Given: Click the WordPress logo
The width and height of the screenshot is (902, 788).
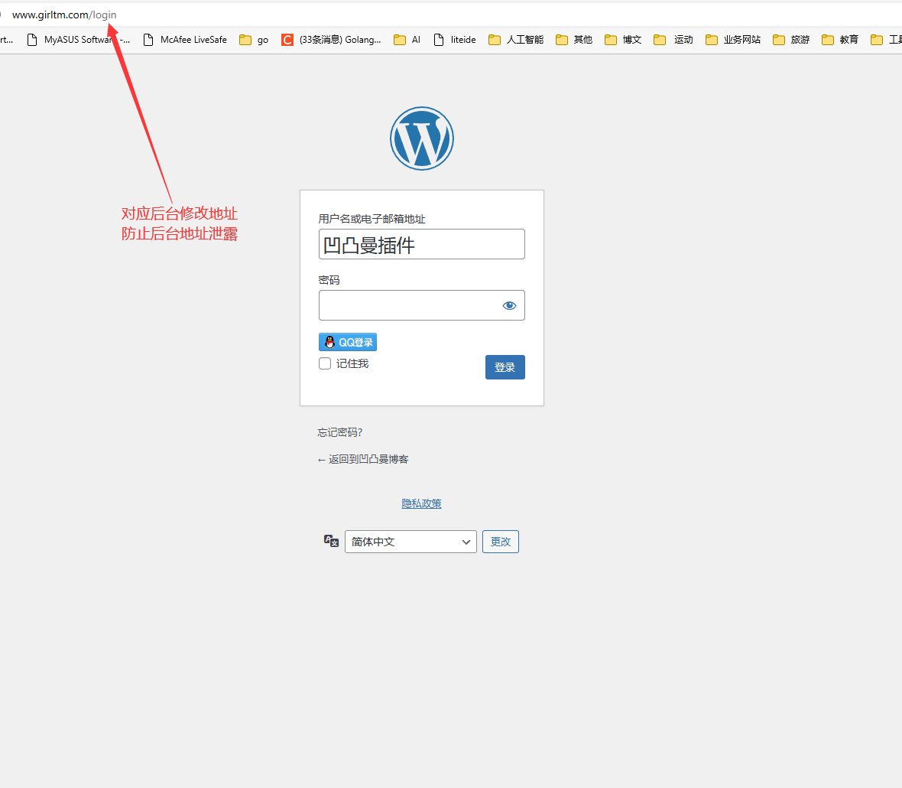Looking at the screenshot, I should 422,138.
